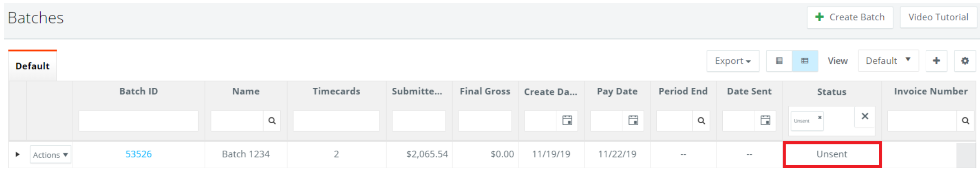Expand the Batch 1234 row

17,154
